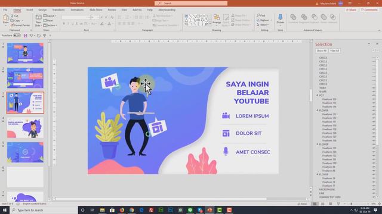Click the Undo arrow in Quick Access
Viewport: 382px width, 214px height.
coord(31,36)
